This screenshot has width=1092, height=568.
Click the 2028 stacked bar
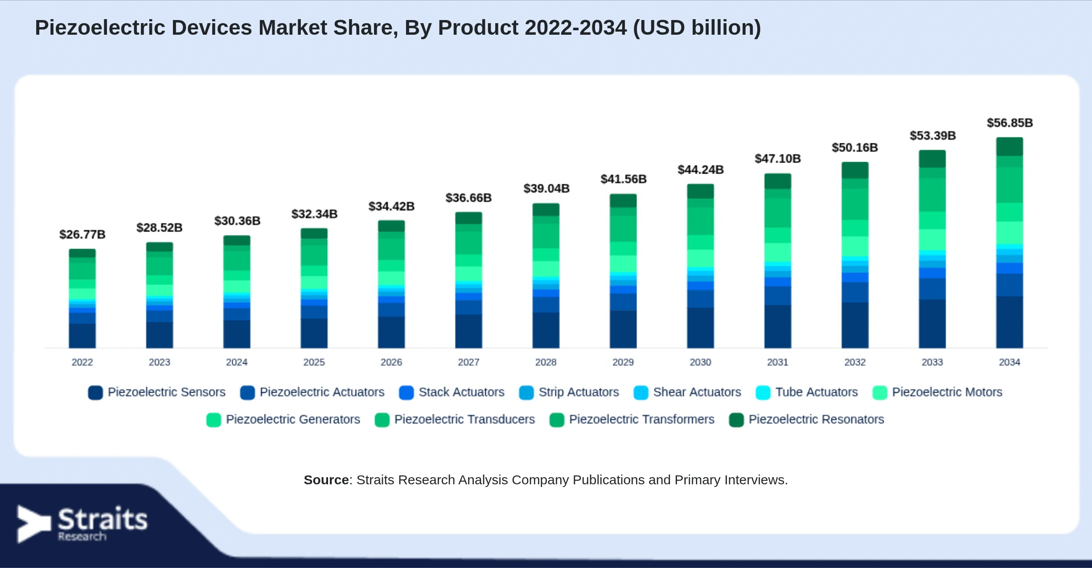(546, 276)
